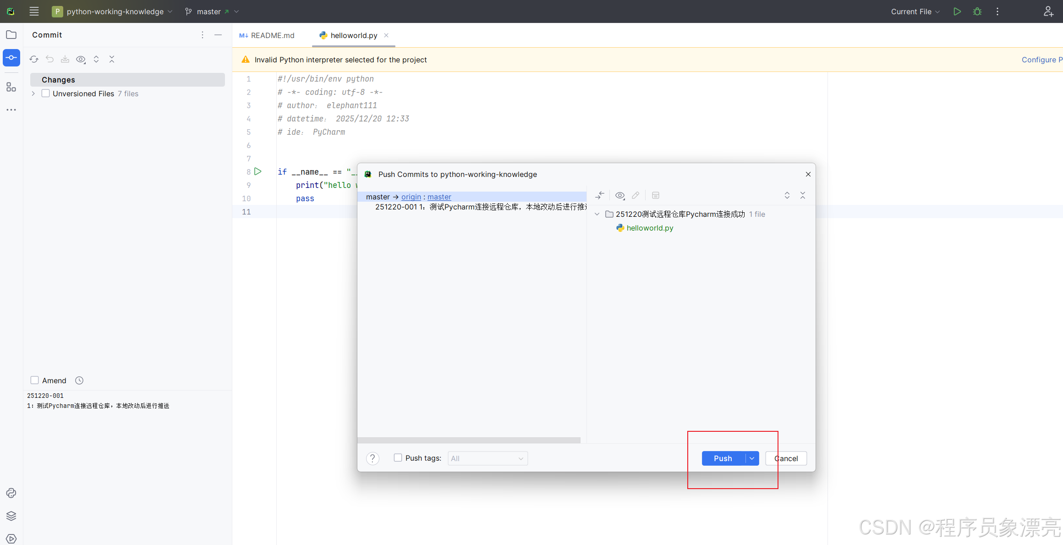This screenshot has width=1063, height=545.
Task: Open Python Console icon in left sidebar
Action: (x=11, y=493)
